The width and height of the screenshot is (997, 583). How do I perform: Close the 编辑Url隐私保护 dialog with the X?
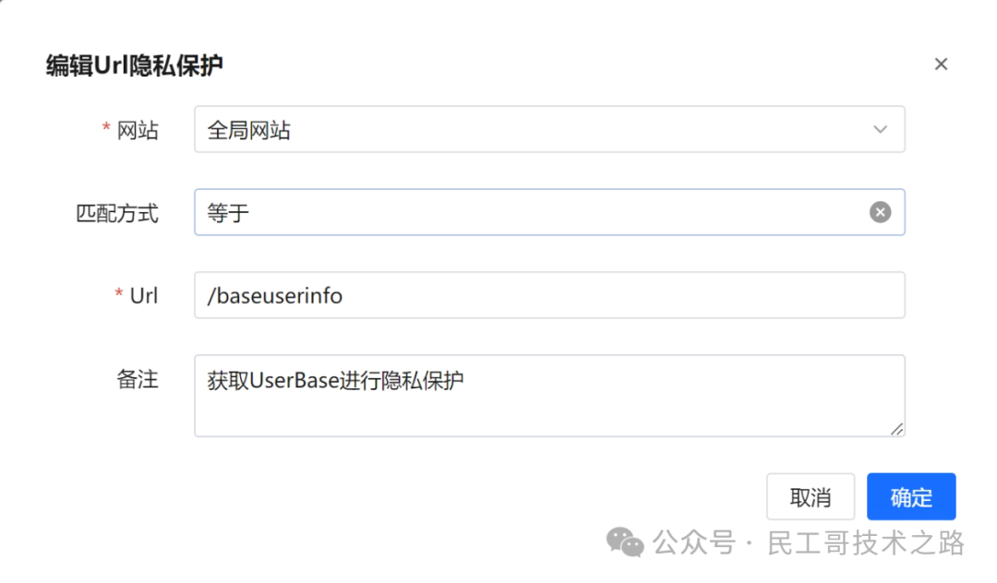coord(941,65)
